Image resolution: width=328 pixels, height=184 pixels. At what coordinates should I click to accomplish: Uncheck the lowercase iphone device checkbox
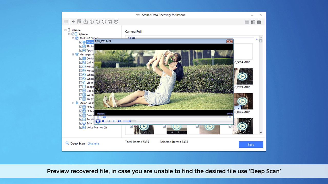(73, 34)
